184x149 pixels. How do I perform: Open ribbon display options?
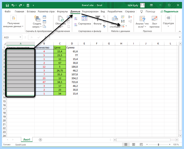151,5
